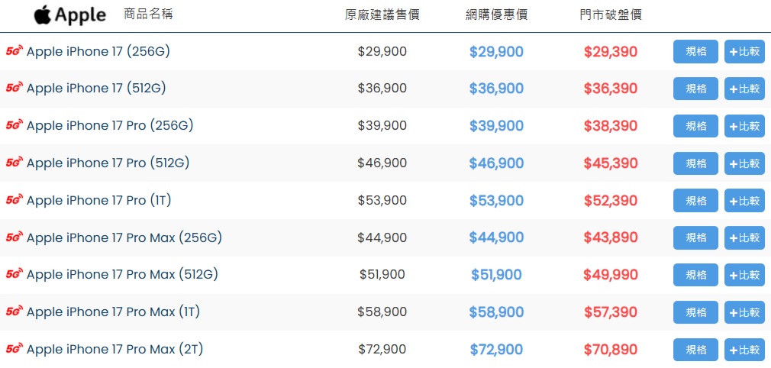
Task: View 規格 for iPhone 17 Pro (512G)
Action: pos(695,163)
